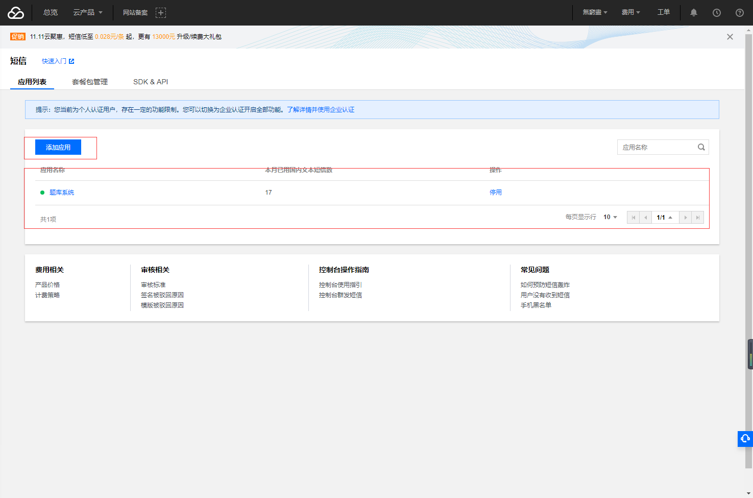Click the 本月已用国内文本短信数 column header

pyautogui.click(x=299, y=170)
